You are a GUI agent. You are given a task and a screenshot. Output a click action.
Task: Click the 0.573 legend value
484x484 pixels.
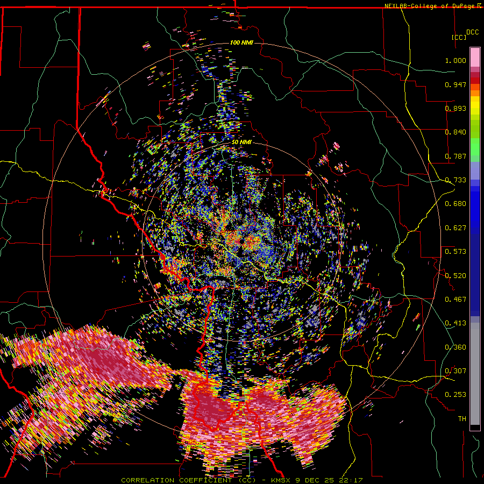pos(455,252)
